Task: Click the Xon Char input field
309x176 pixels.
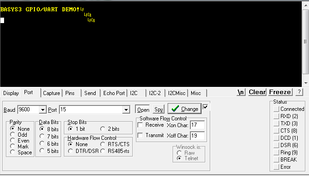Action: click(197, 125)
